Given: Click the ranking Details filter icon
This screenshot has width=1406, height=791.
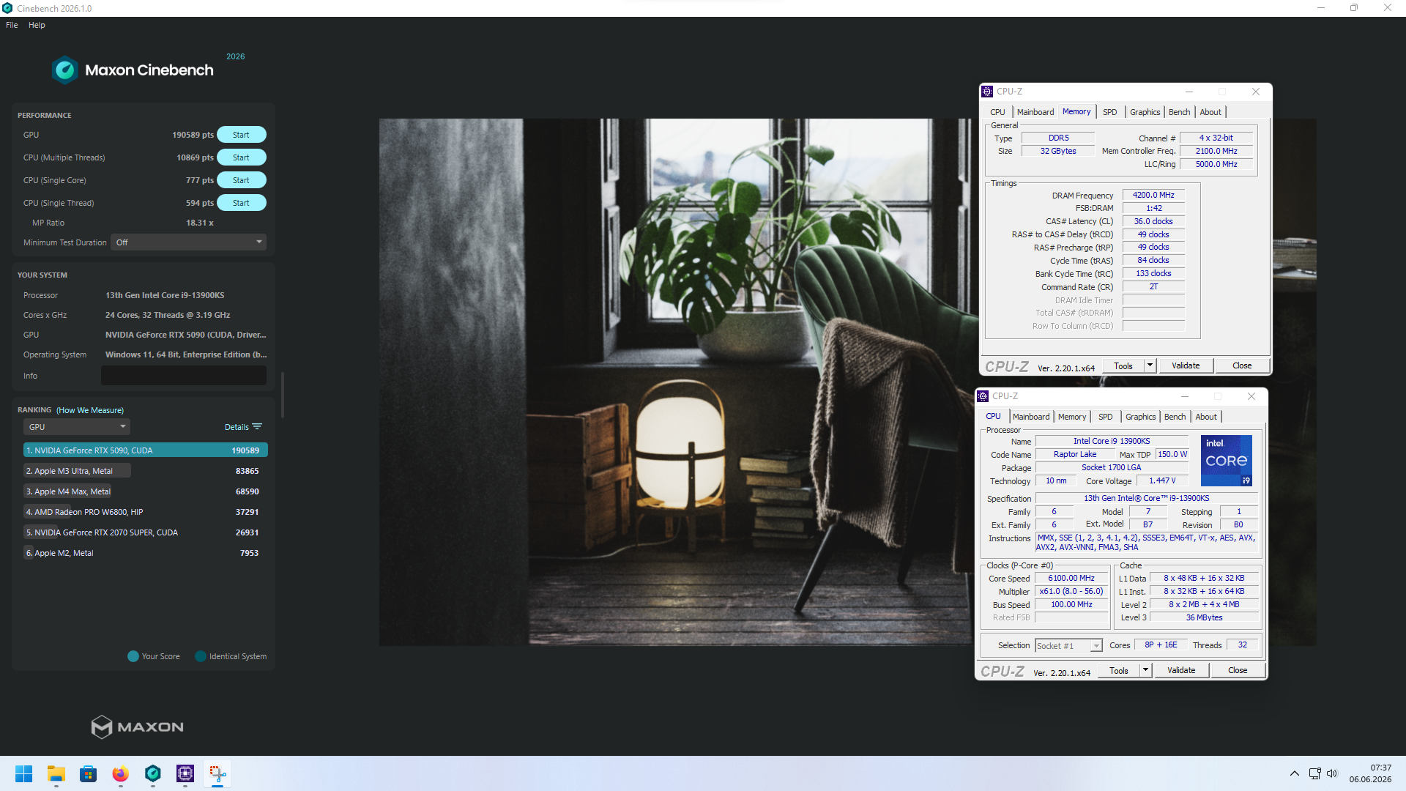Looking at the screenshot, I should point(257,427).
